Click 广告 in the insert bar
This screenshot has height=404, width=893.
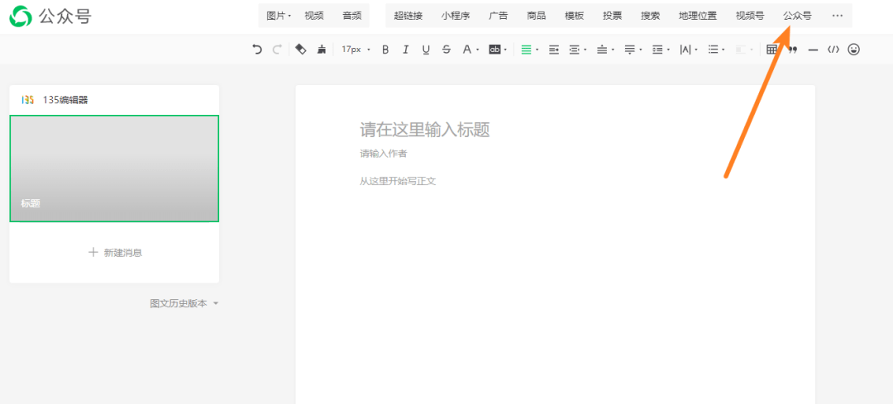point(499,16)
